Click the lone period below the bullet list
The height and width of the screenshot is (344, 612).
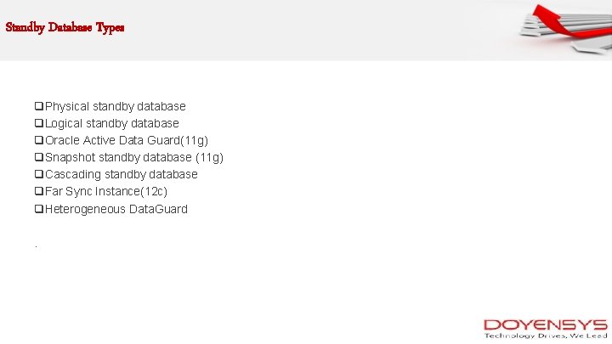(x=36, y=246)
